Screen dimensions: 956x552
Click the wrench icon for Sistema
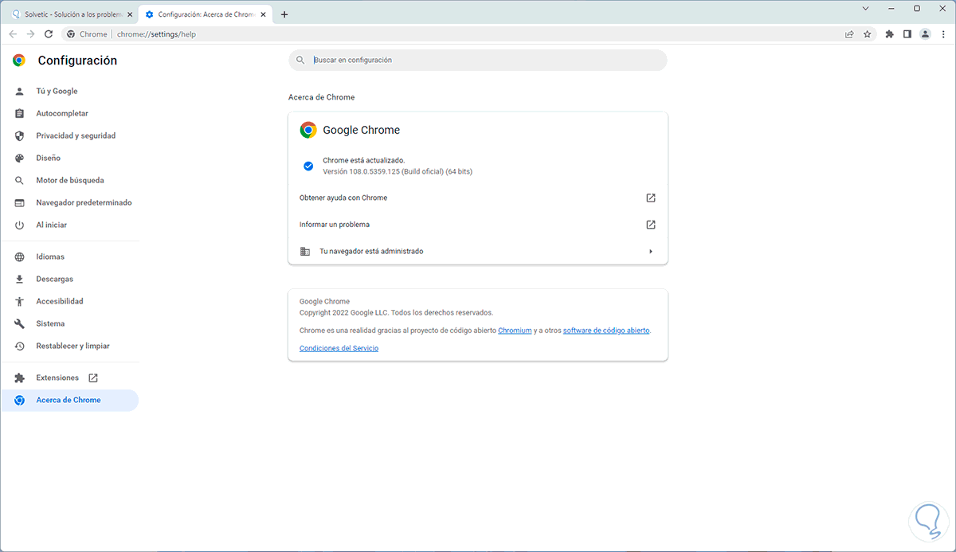point(19,323)
